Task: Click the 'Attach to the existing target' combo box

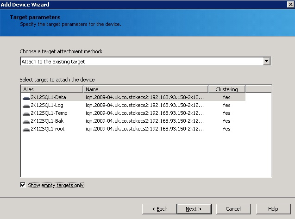Action: tap(145, 61)
